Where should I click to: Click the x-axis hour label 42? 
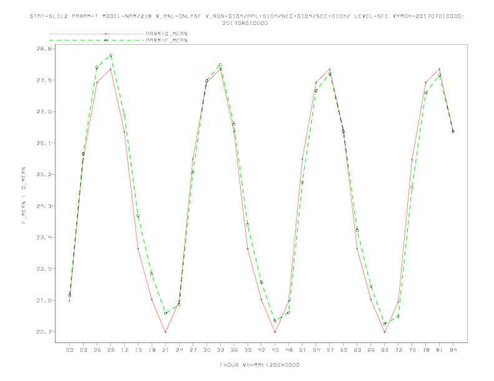tap(261, 350)
